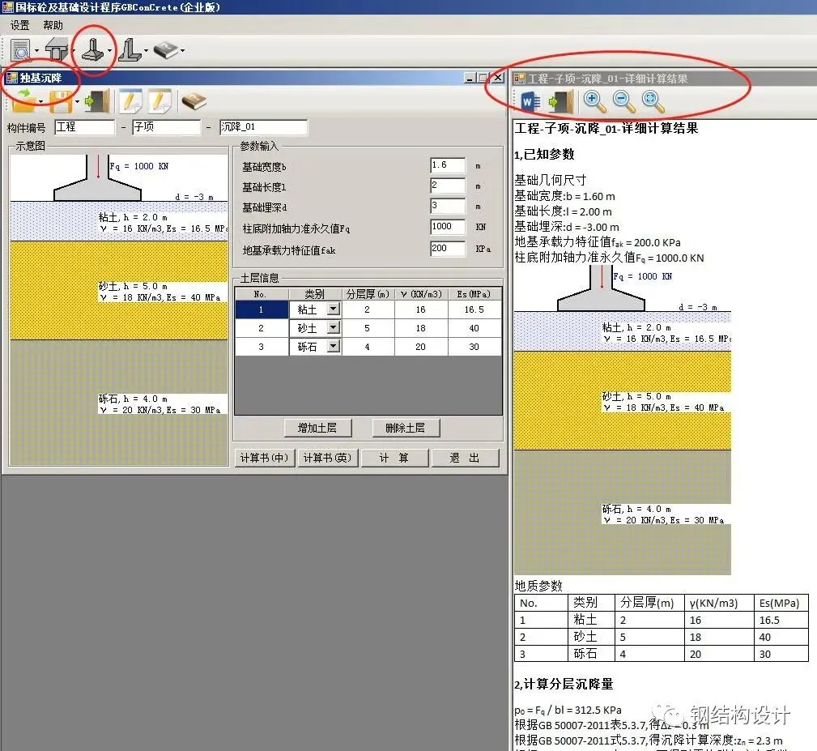Click the floppy disk save icon
The image size is (817, 751).
[61, 101]
